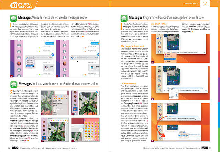Choose 'Photos' in plus menu of scheduling screenshot 1

(168, 54)
